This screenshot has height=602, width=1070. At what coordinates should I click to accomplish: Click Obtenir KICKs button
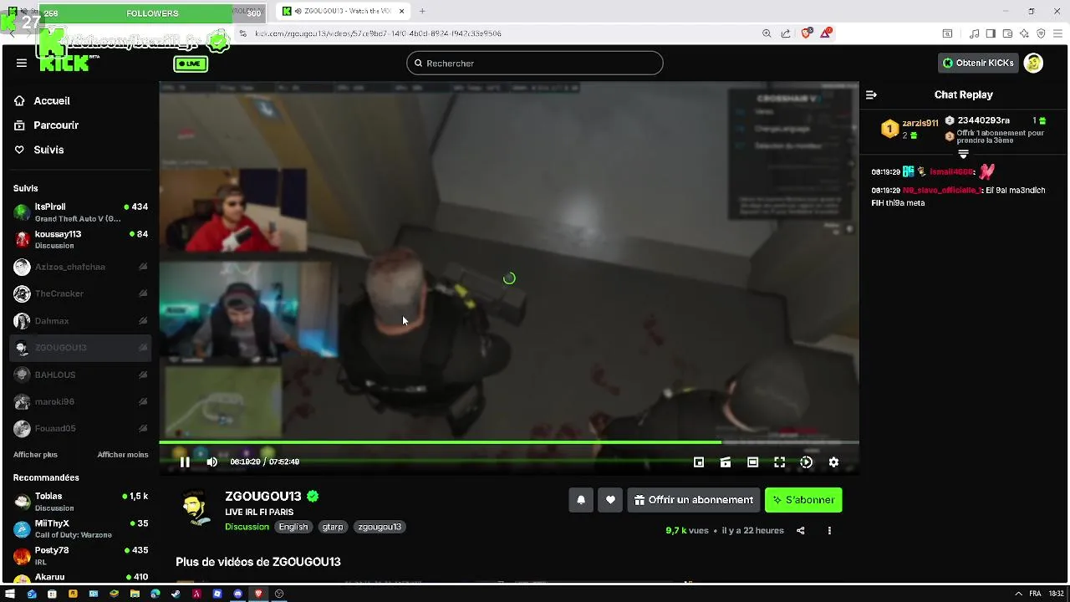(978, 63)
